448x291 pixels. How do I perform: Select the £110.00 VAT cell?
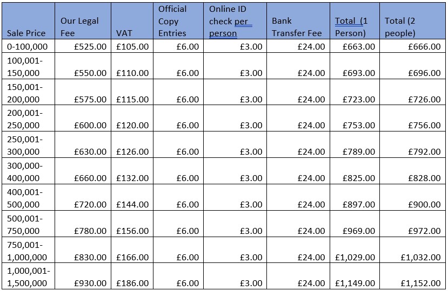pos(132,66)
